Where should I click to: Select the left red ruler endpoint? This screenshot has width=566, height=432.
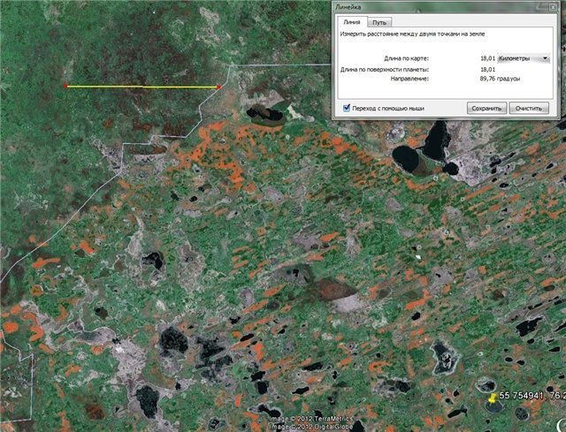(x=66, y=86)
